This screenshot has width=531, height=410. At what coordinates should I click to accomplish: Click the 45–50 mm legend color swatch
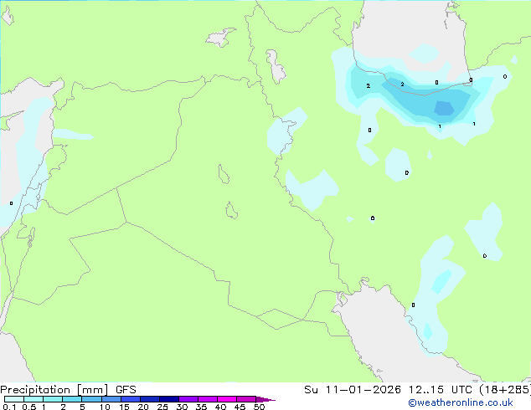pos(246,399)
